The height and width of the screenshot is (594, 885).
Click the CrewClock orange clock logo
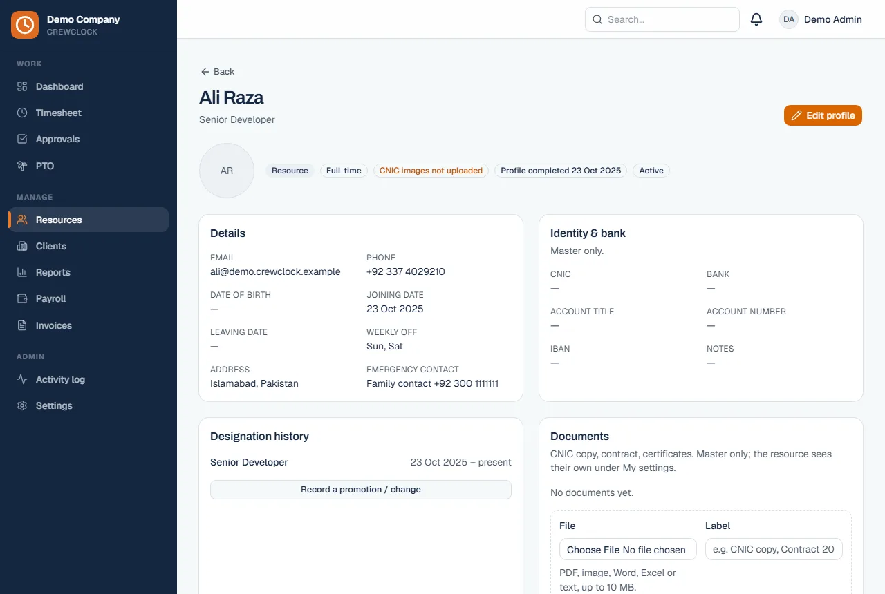(x=25, y=25)
